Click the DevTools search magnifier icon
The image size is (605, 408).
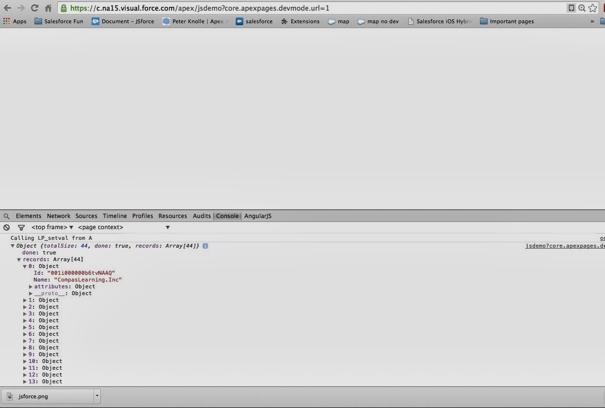pyautogui.click(x=6, y=216)
